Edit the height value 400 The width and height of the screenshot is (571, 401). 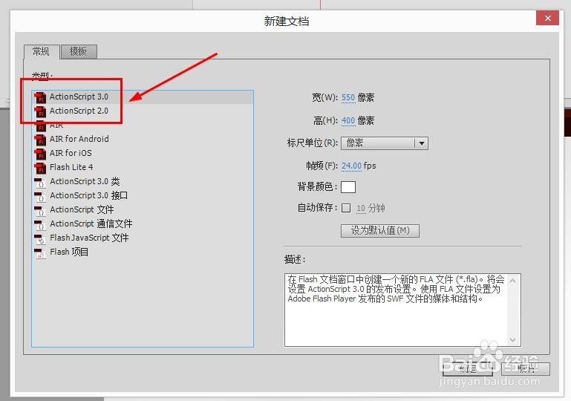[348, 120]
